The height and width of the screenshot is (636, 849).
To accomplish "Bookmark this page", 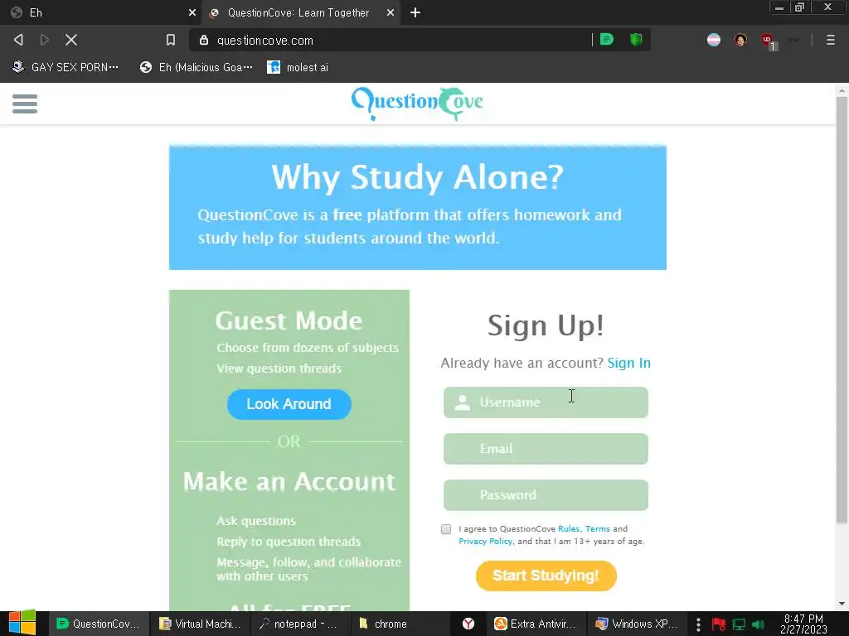I will coord(171,40).
